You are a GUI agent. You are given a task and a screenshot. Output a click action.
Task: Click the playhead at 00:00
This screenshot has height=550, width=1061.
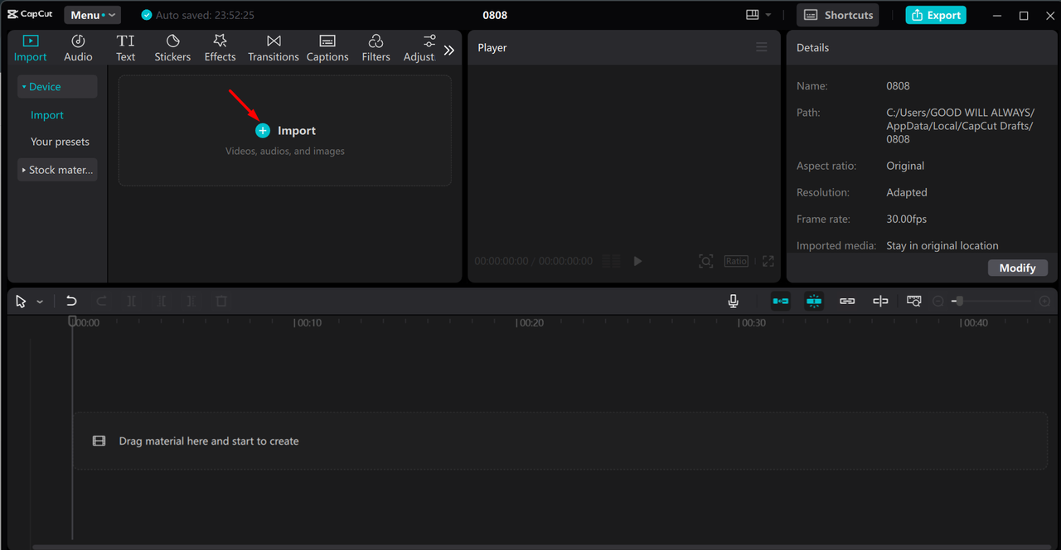click(x=72, y=321)
